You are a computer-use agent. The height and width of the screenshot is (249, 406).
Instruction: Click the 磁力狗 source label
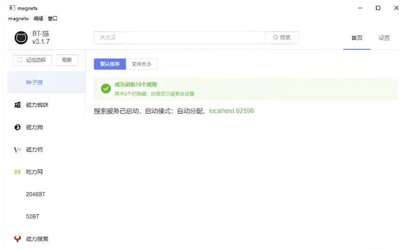click(x=34, y=127)
